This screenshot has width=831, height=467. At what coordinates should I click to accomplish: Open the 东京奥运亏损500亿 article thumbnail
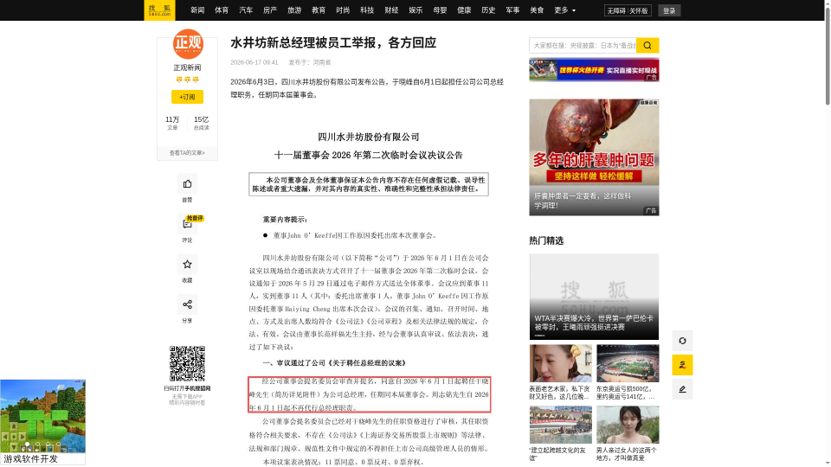628,364
